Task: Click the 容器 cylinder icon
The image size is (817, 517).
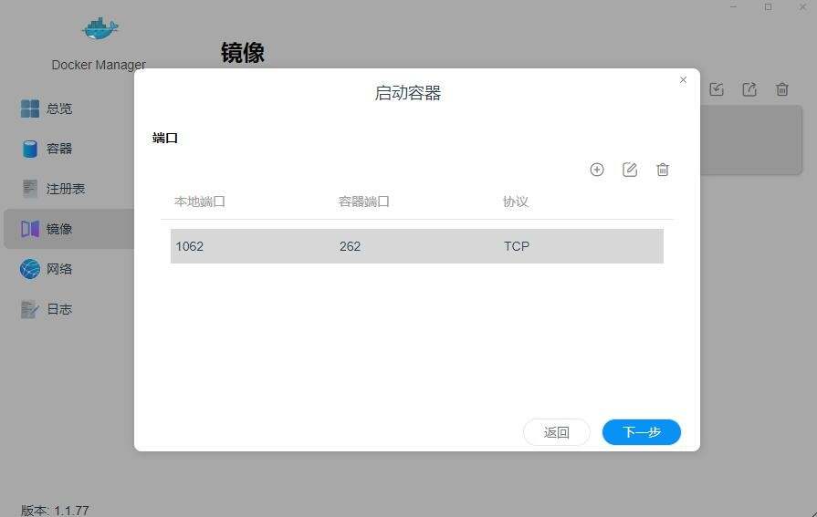Action: (x=30, y=149)
